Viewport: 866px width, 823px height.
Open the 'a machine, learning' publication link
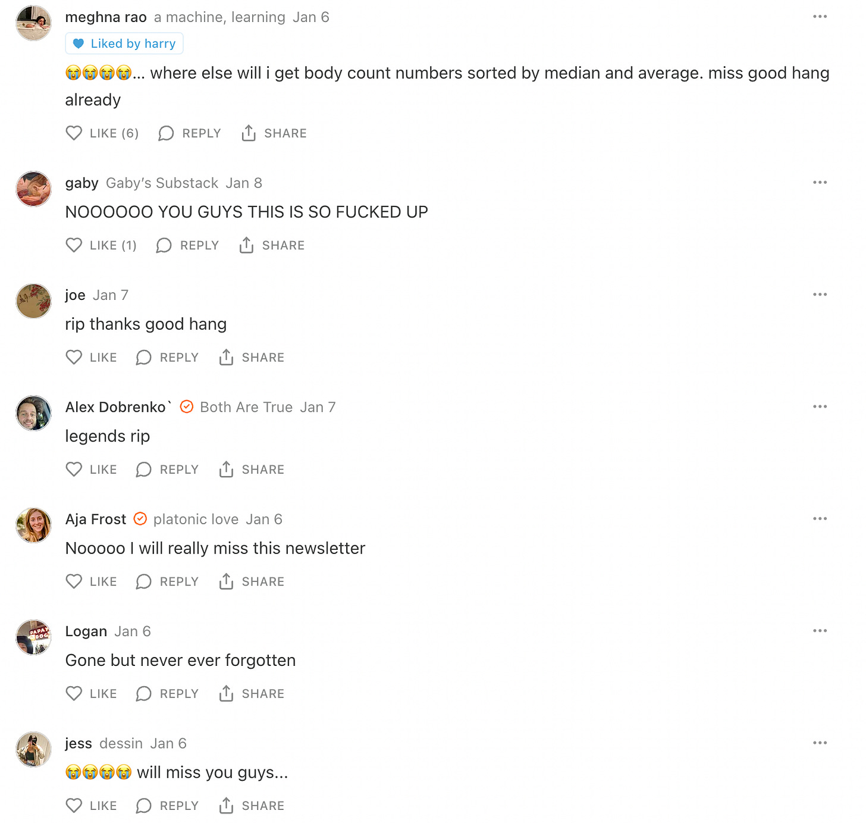coord(219,17)
